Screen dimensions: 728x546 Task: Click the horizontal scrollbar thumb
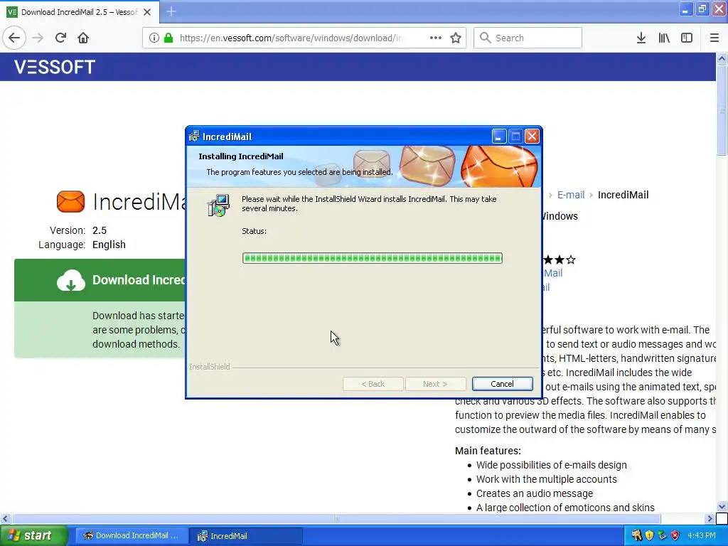coord(336,518)
